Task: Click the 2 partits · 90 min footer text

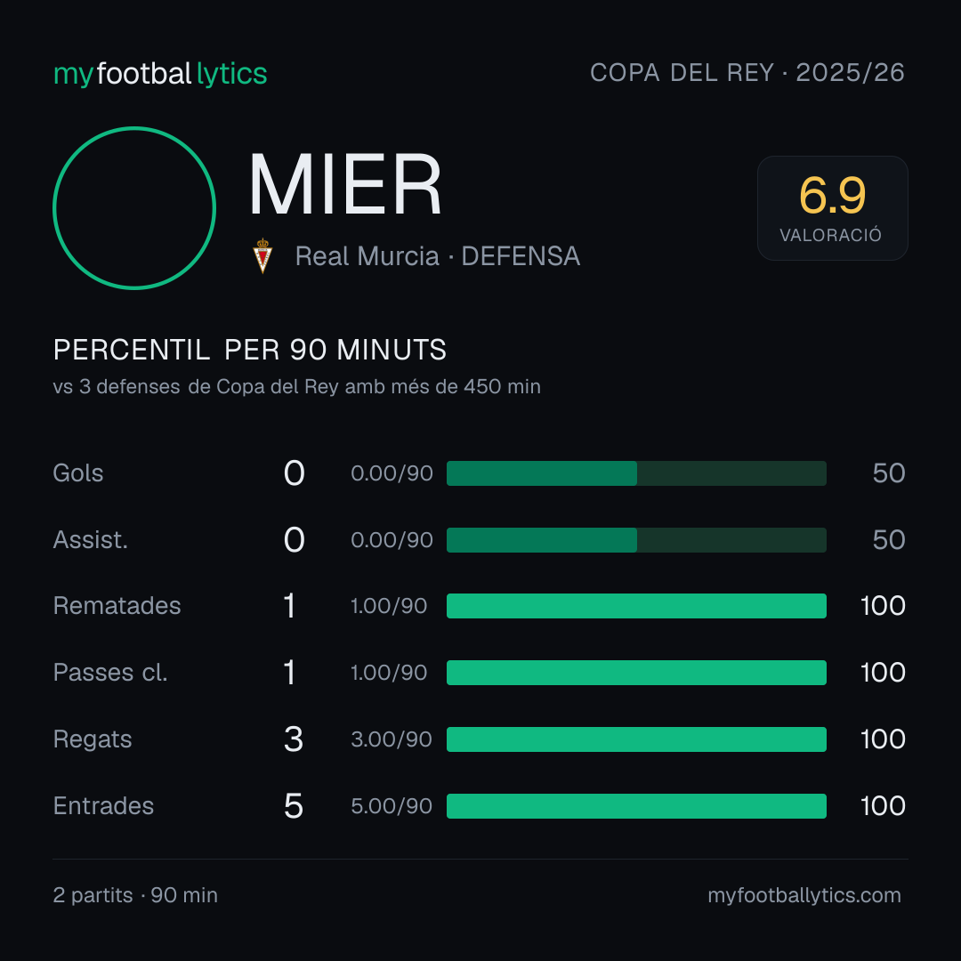Action: point(135,895)
